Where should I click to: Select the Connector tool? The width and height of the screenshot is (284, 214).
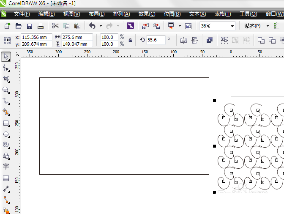pos(6,200)
